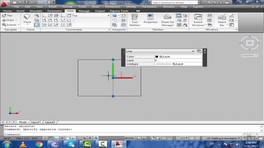Expand the Extents dropdown arrow
The height and width of the screenshot is (148, 264).
click(19, 25)
